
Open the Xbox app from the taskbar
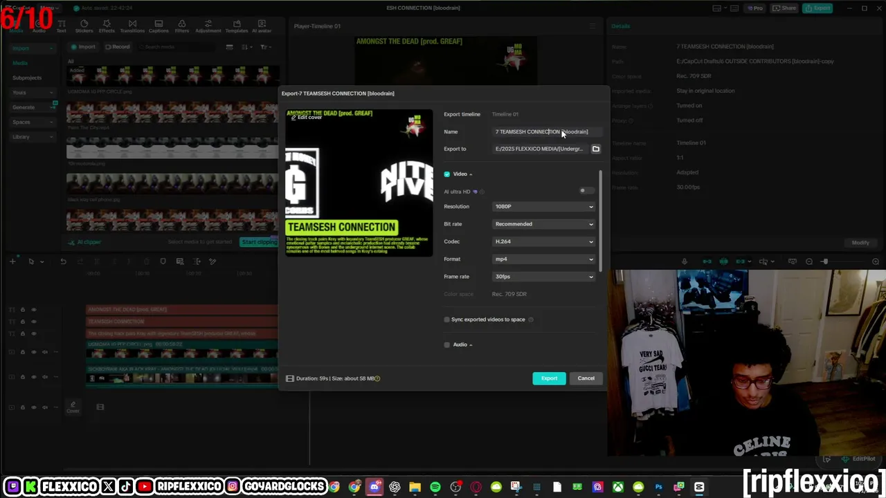(x=618, y=488)
